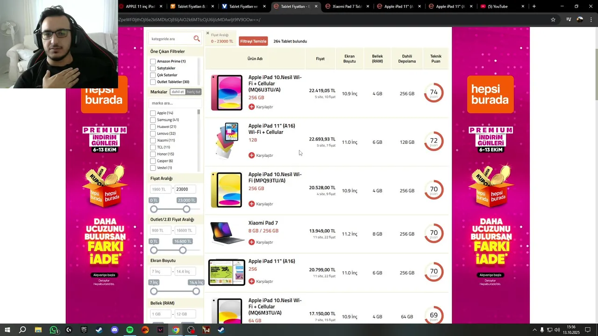
Task: Check the Samsung brand checkbox
Action: (x=153, y=120)
